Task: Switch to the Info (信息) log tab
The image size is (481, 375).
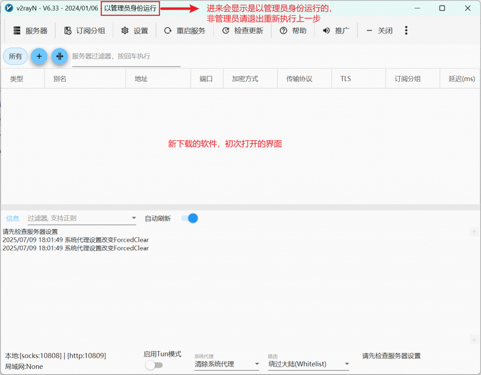Action: click(x=13, y=218)
